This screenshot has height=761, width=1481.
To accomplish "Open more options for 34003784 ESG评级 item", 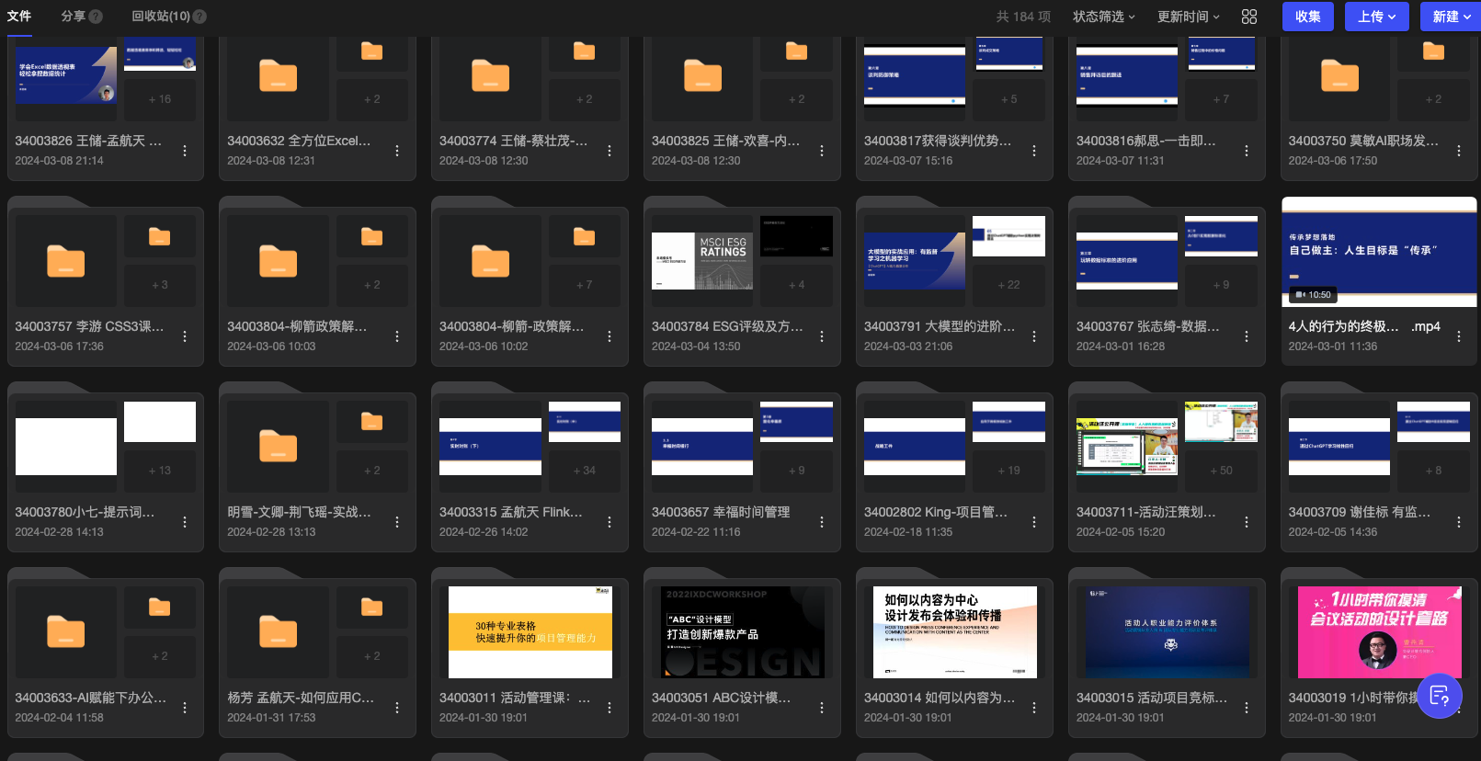I will tap(822, 336).
